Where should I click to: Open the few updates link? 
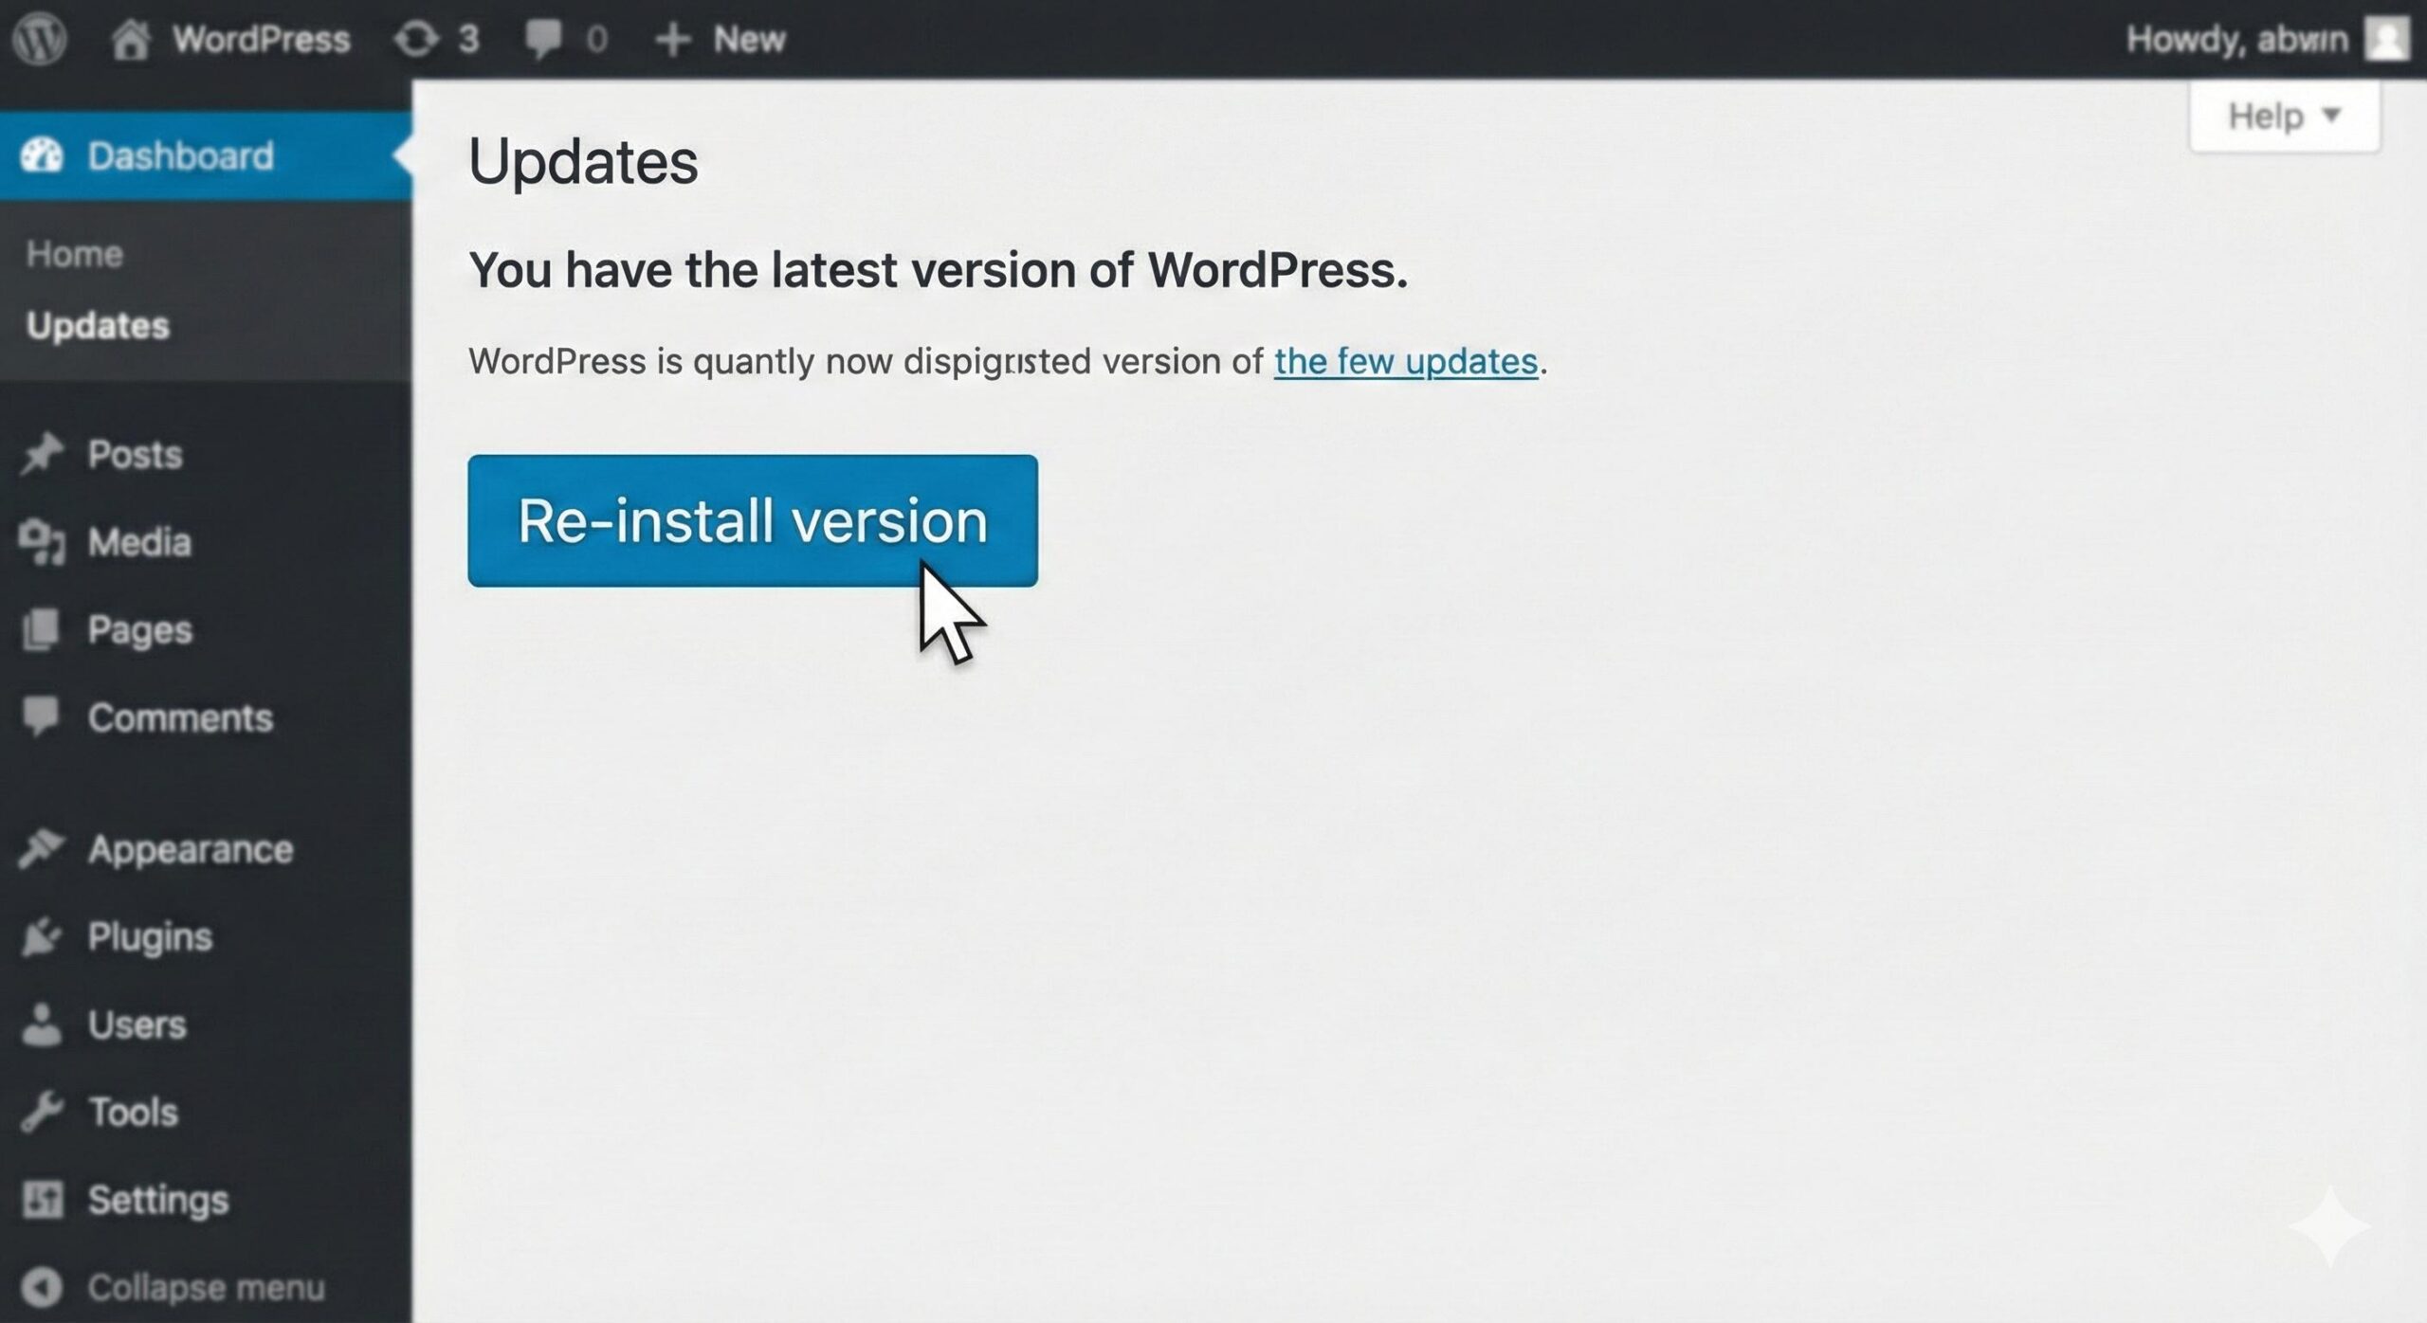(1405, 361)
